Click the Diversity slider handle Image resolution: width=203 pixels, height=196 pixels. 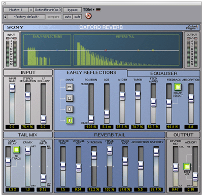(156, 152)
